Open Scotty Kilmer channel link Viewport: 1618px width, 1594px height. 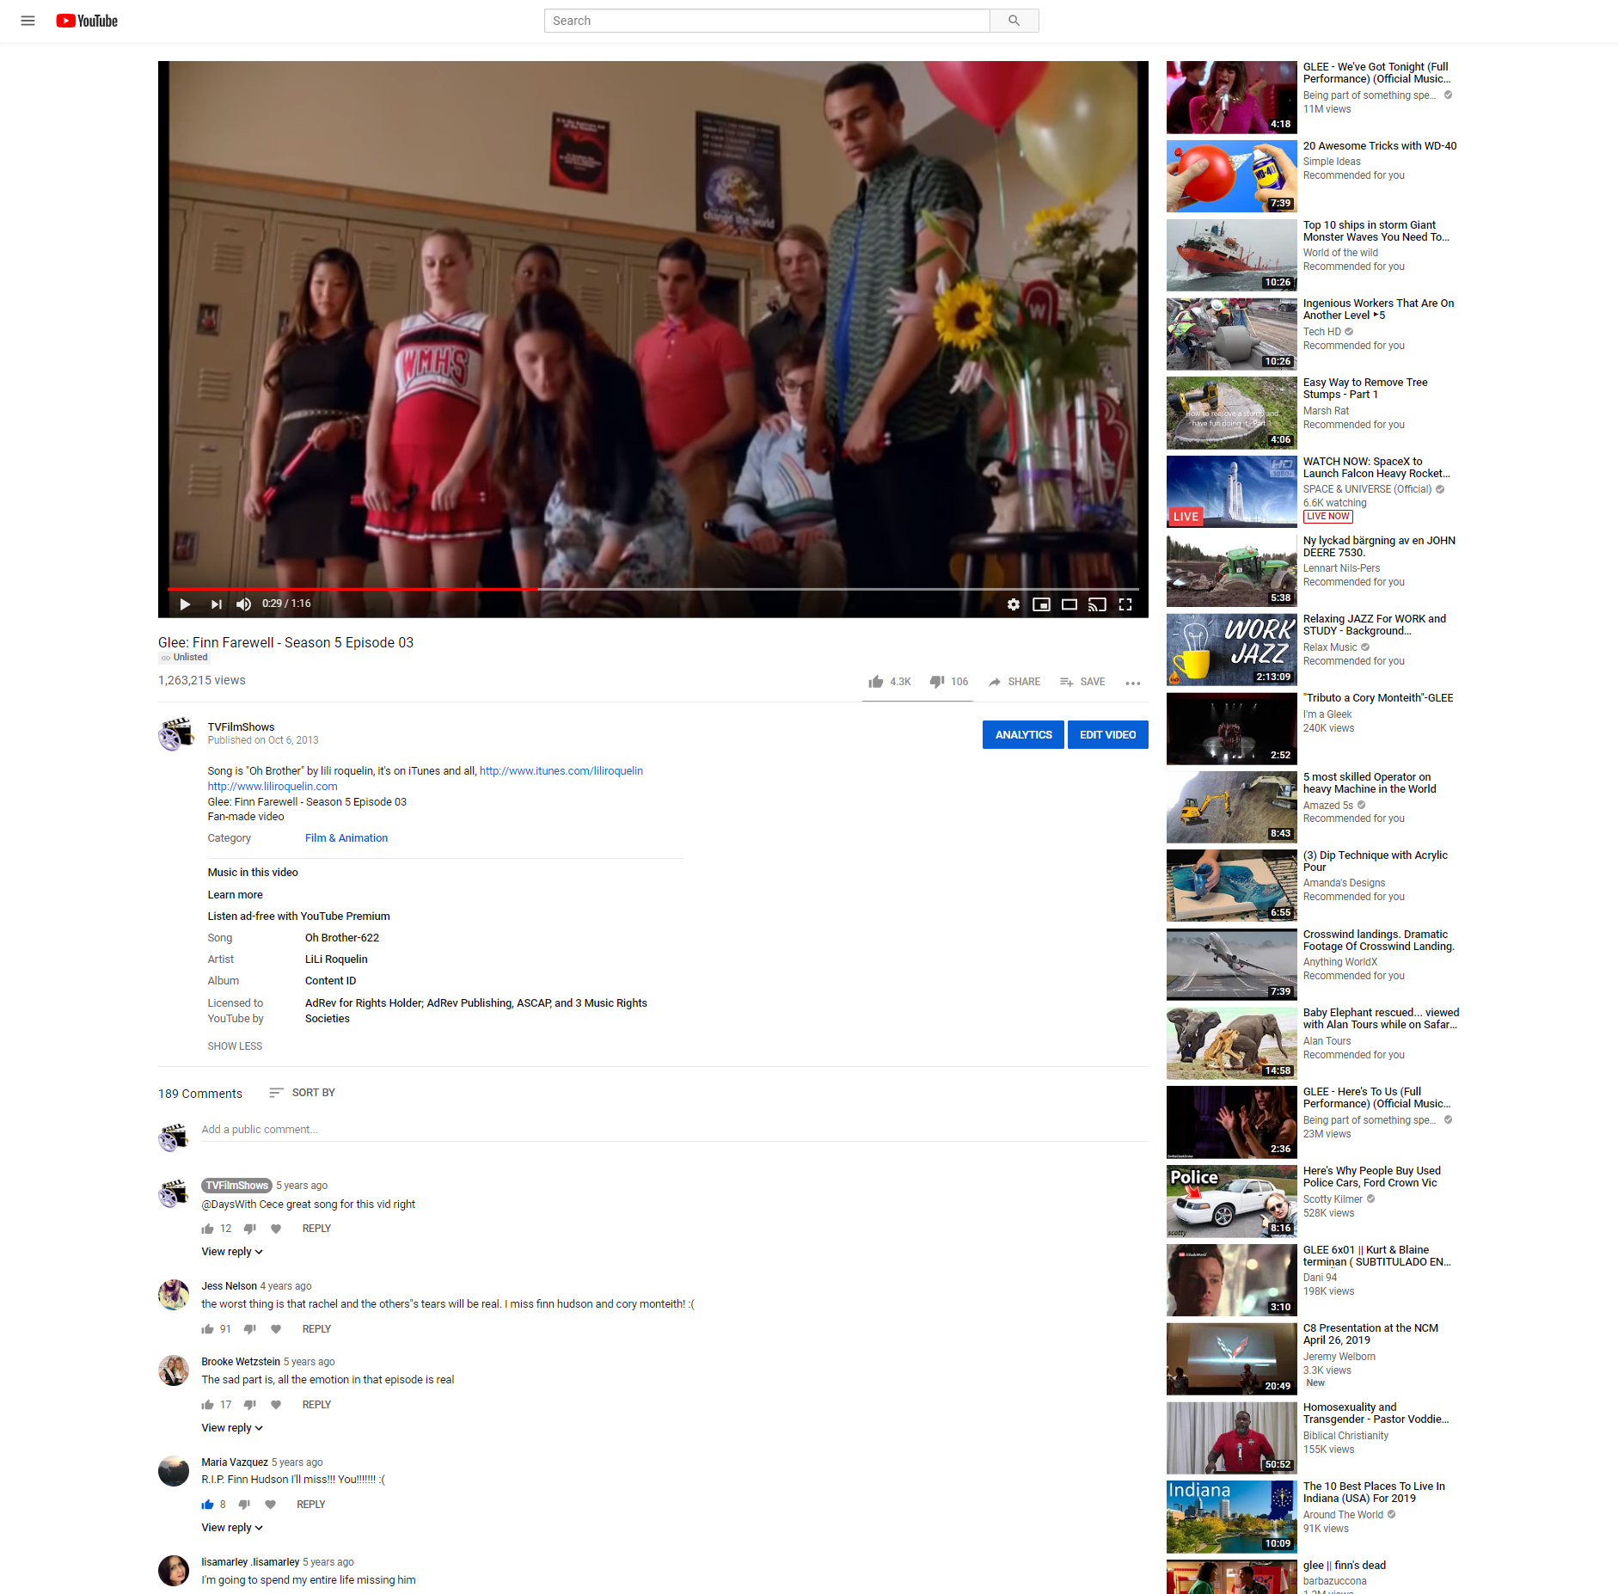pyautogui.click(x=1333, y=1199)
